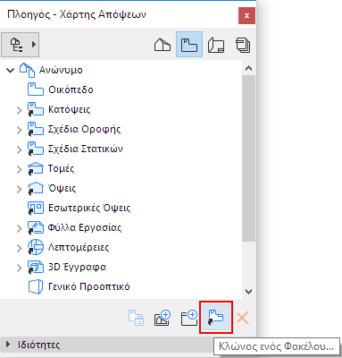Expand the Σχέδια Στατικών folder
This screenshot has width=342, height=358.
(20, 149)
